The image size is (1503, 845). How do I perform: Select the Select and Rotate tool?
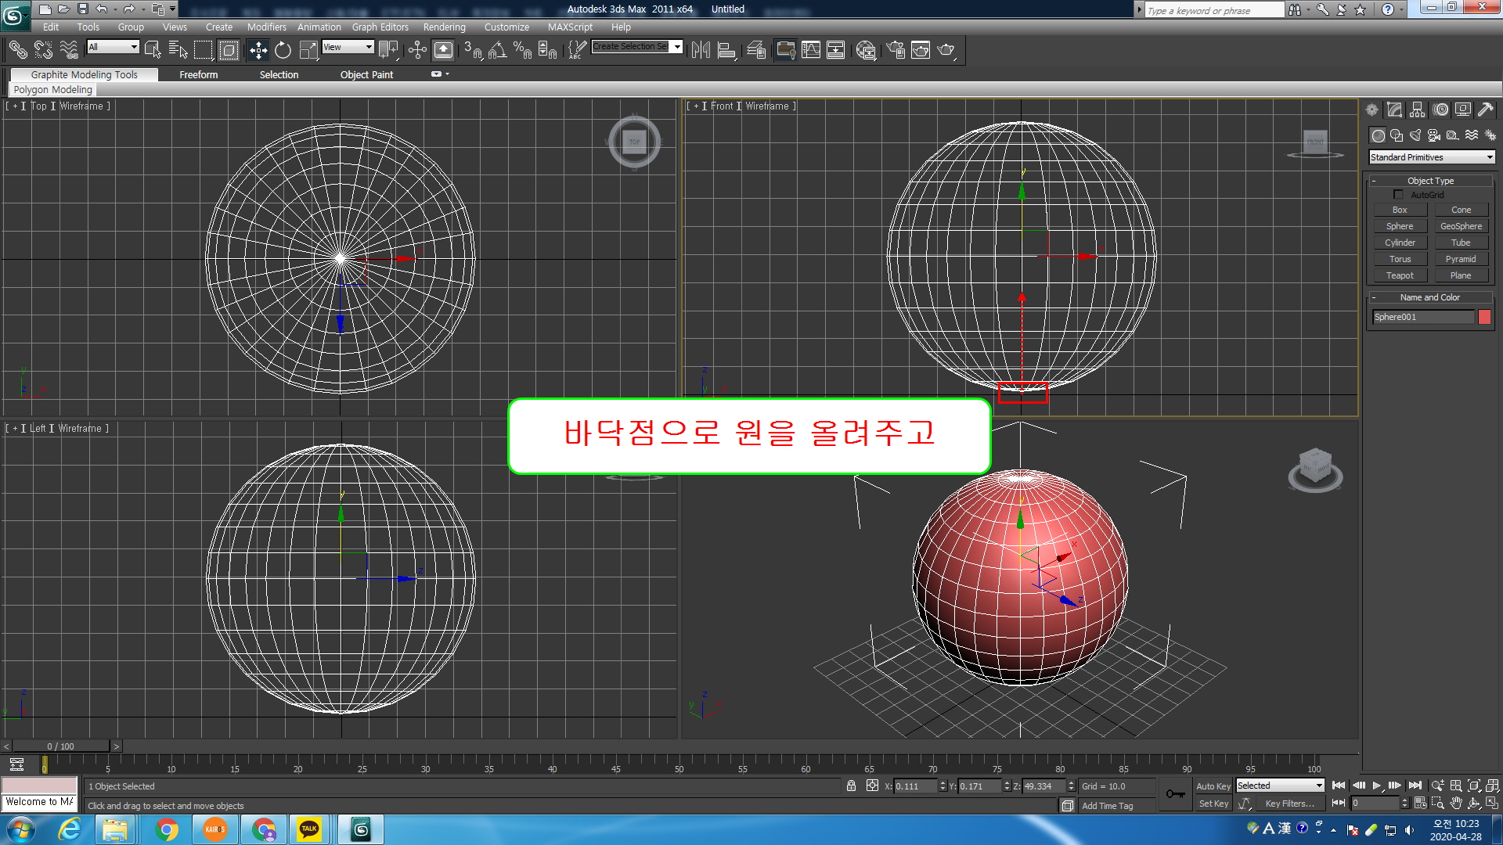[x=283, y=51]
